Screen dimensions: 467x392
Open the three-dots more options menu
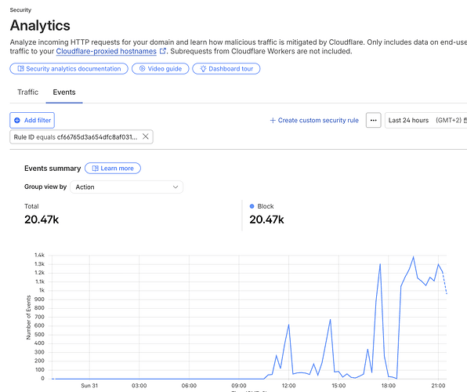pos(374,120)
